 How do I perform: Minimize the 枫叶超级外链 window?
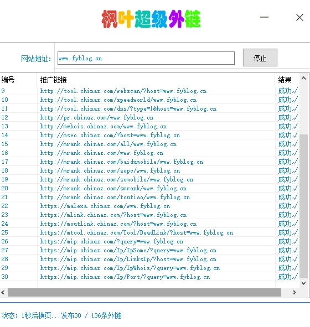pyautogui.click(x=264, y=17)
